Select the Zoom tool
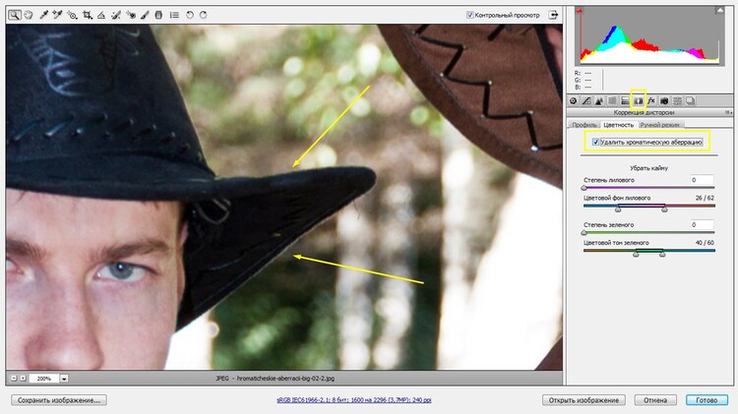This screenshot has height=414, width=738. 15,15
